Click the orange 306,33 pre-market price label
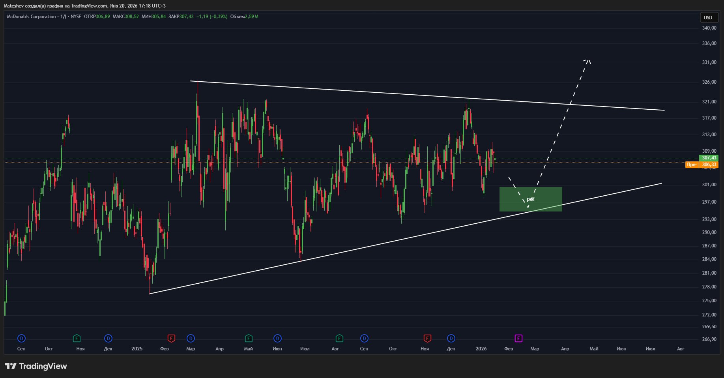This screenshot has height=378, width=724. tap(709, 165)
